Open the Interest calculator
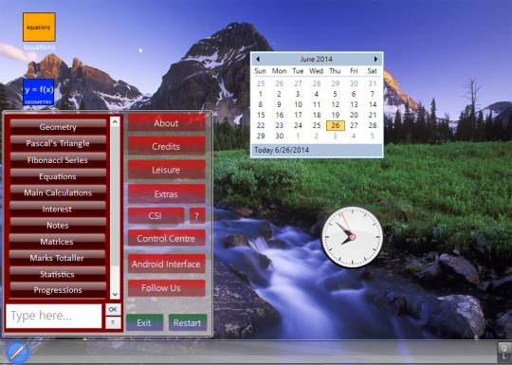This screenshot has height=365, width=512. click(x=58, y=209)
